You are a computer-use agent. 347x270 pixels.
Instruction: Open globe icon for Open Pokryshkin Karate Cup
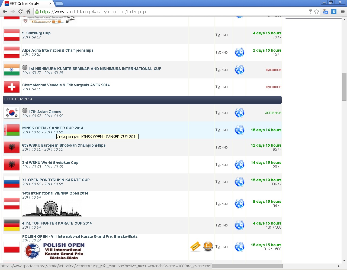[239, 182]
